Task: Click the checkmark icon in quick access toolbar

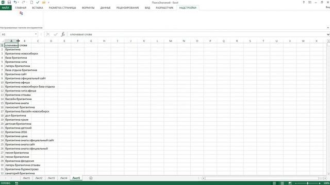Action: (38, 2)
